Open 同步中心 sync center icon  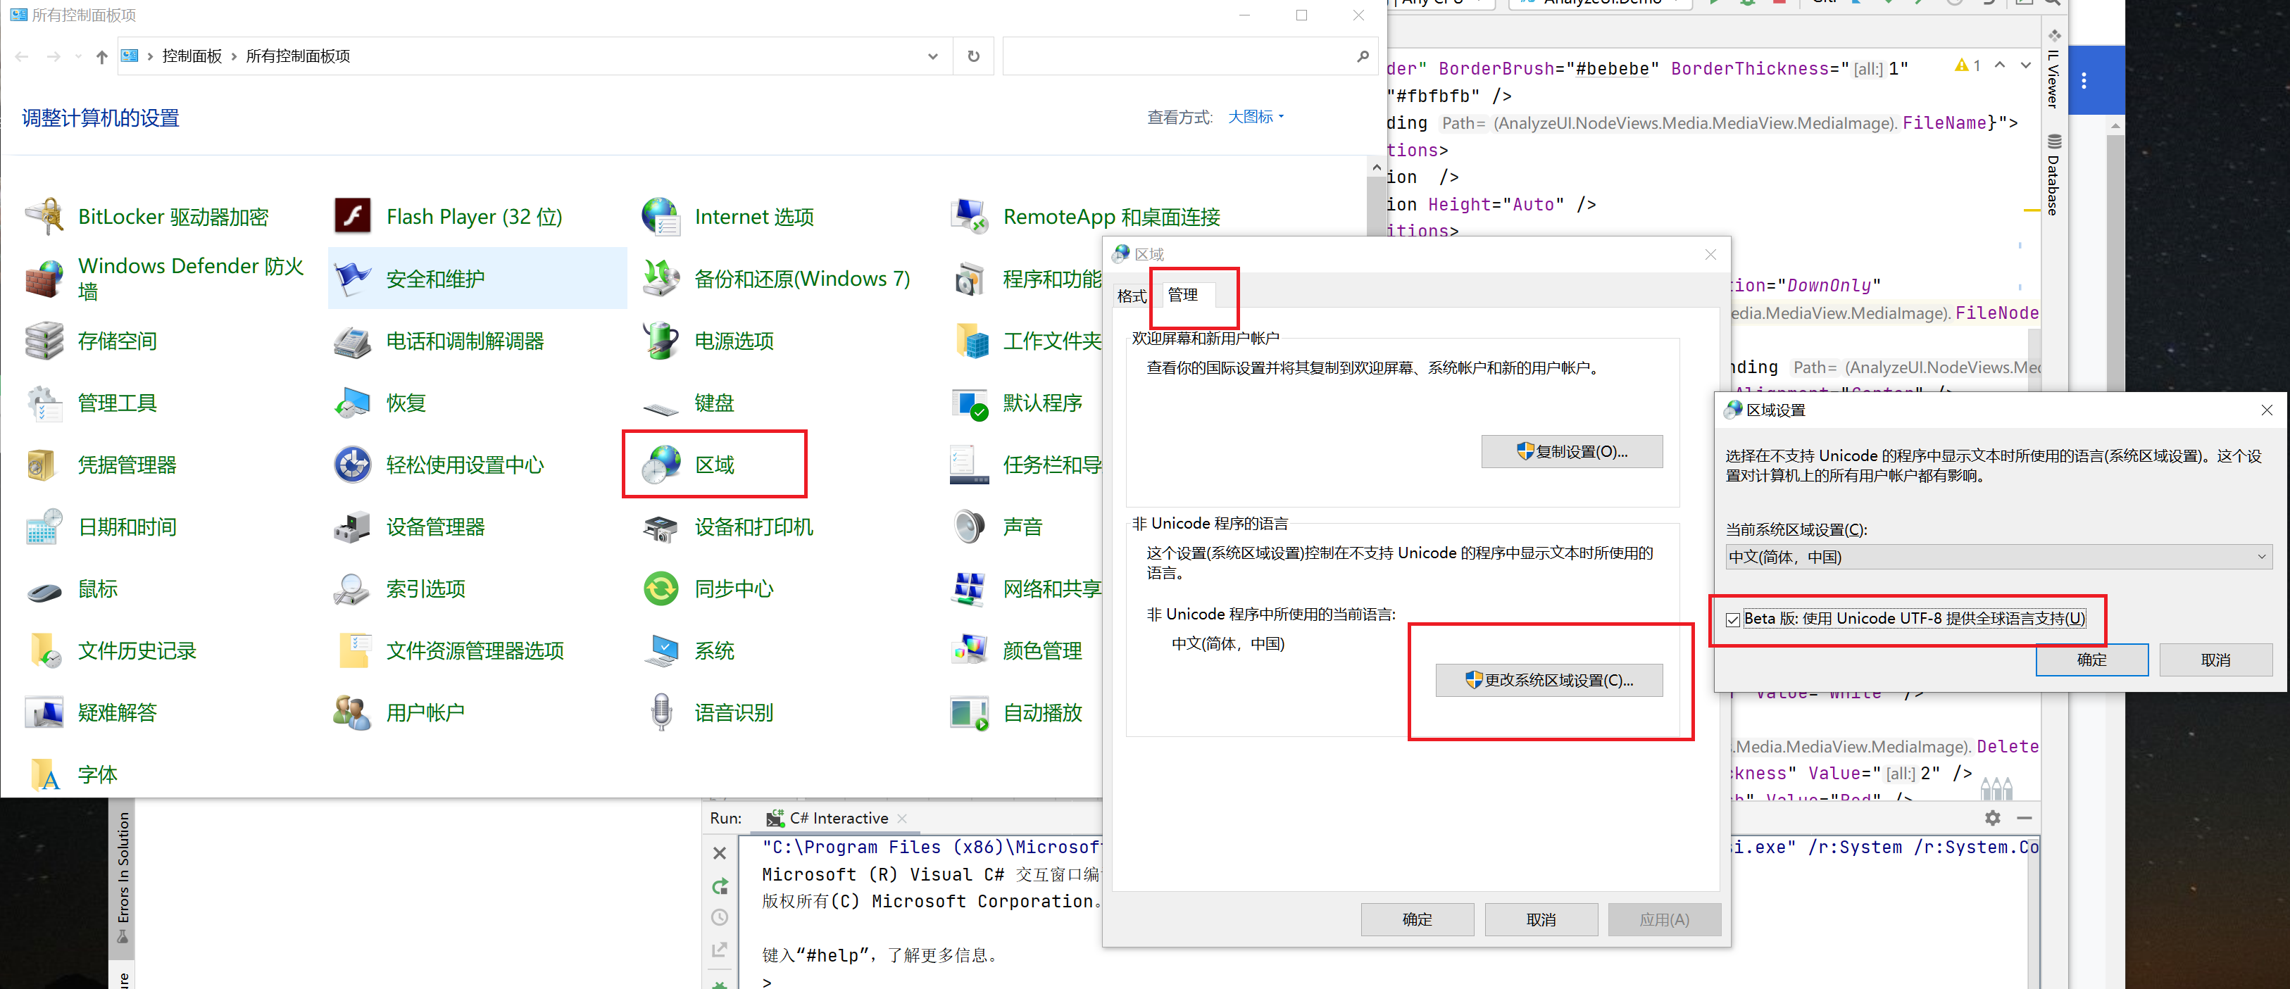(x=661, y=588)
